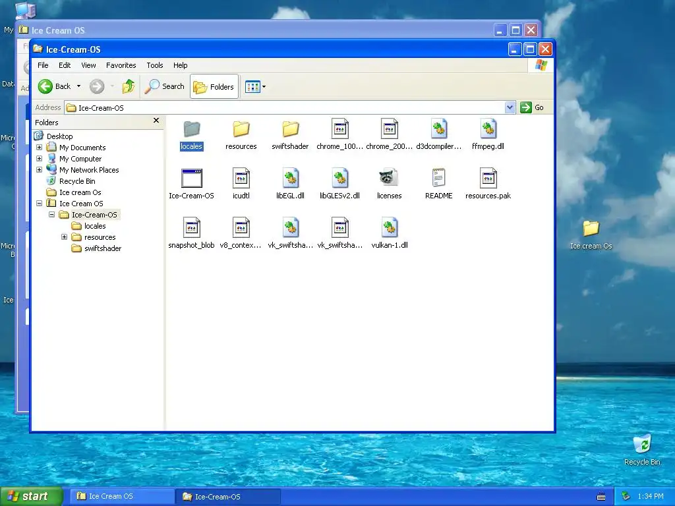Select the v8_context file icon

click(x=241, y=227)
